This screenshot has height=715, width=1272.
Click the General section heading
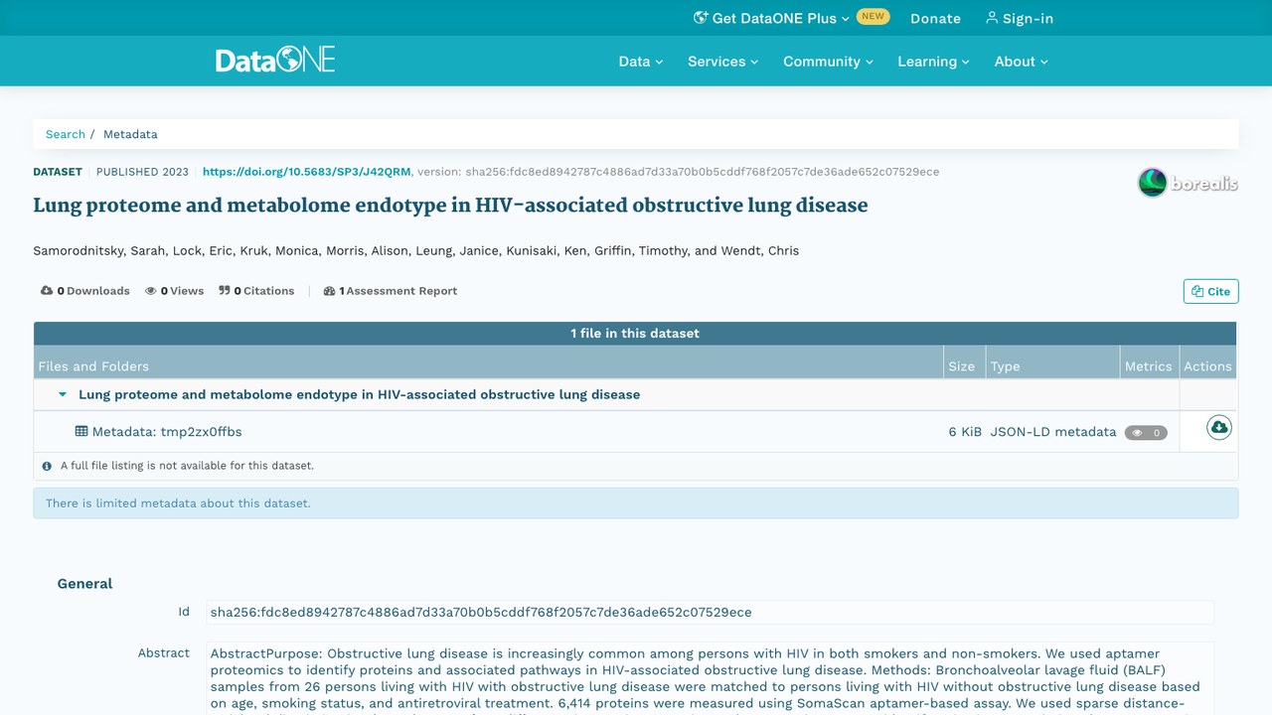coord(84,584)
